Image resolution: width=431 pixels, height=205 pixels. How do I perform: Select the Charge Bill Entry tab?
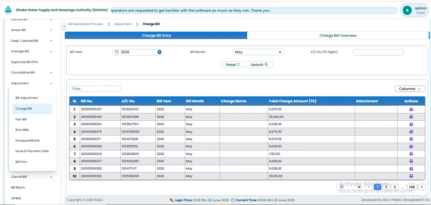click(156, 35)
